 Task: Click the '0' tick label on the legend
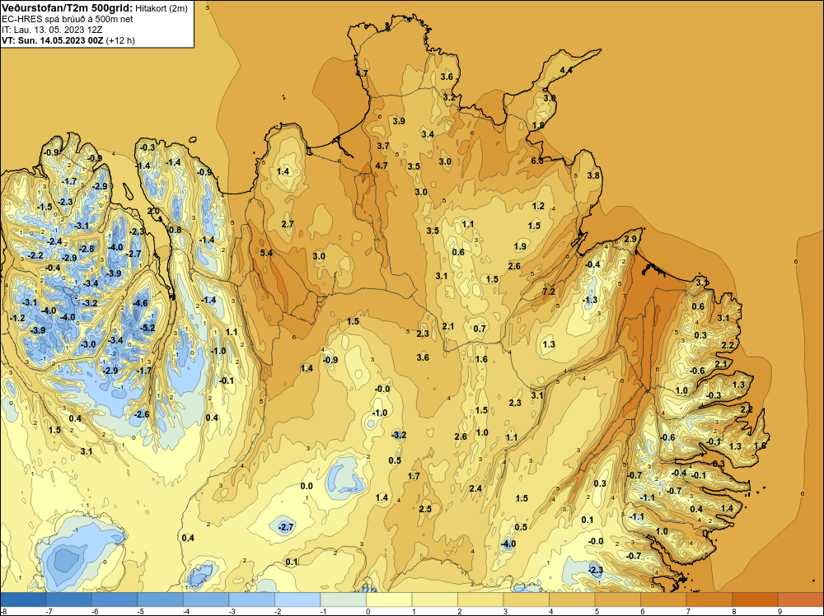368,611
